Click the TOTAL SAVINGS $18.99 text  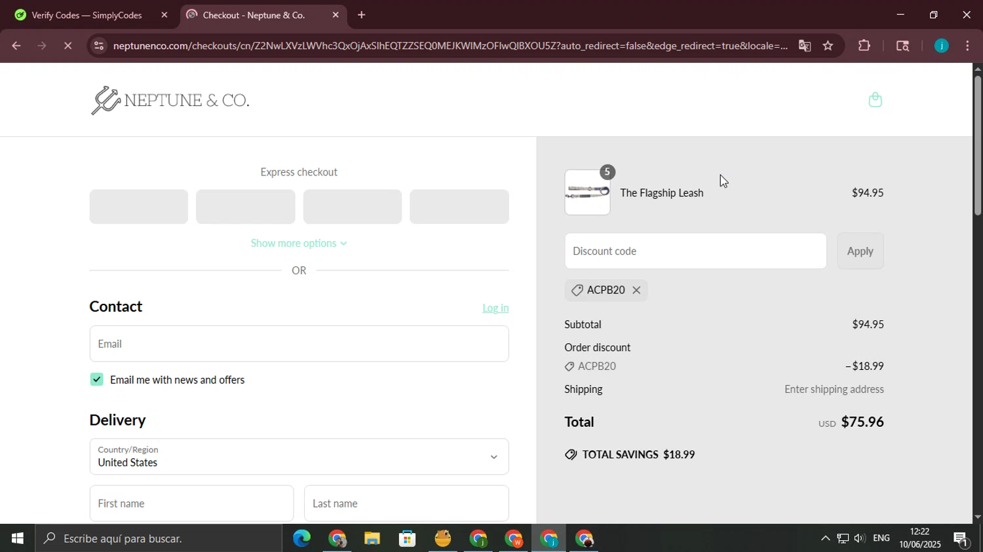(x=638, y=454)
